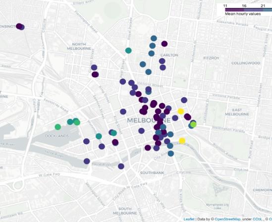Click the COLLINGWOOD suburb label

[246, 63]
